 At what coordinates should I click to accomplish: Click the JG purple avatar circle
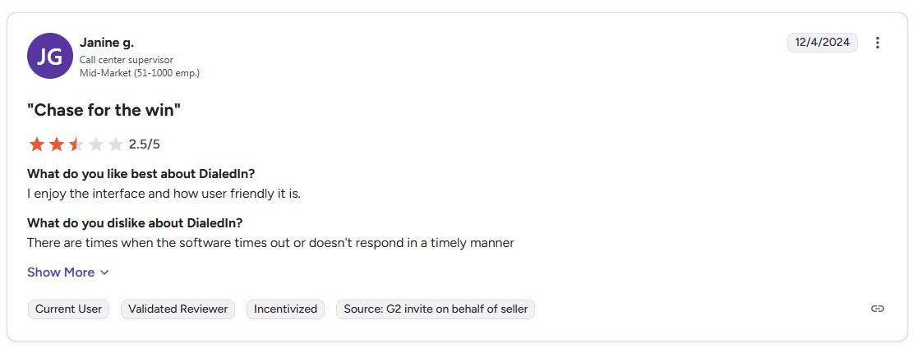50,56
